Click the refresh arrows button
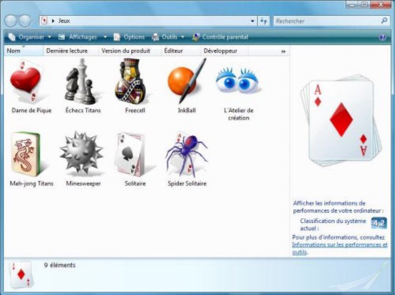The width and height of the screenshot is (395, 295). tap(263, 21)
